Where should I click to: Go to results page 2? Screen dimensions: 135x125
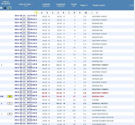tap(42, 13)
